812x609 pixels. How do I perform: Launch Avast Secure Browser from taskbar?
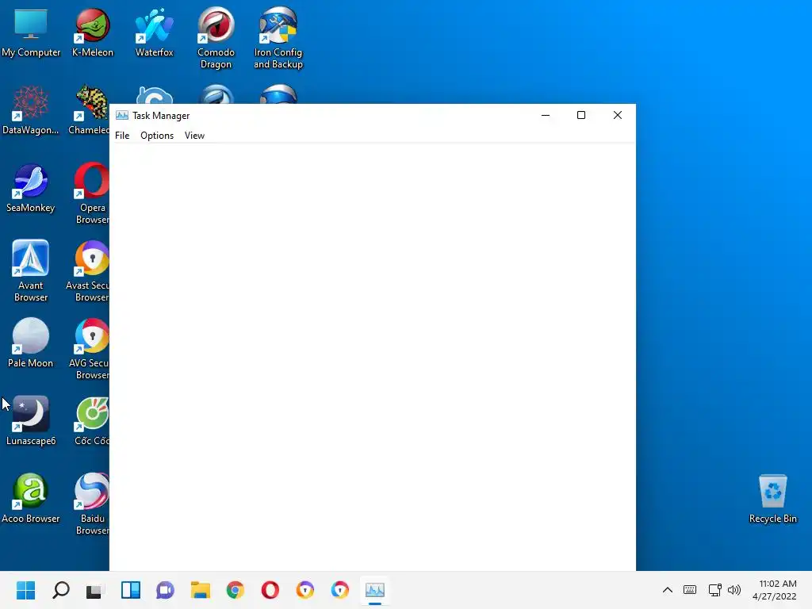click(x=305, y=590)
